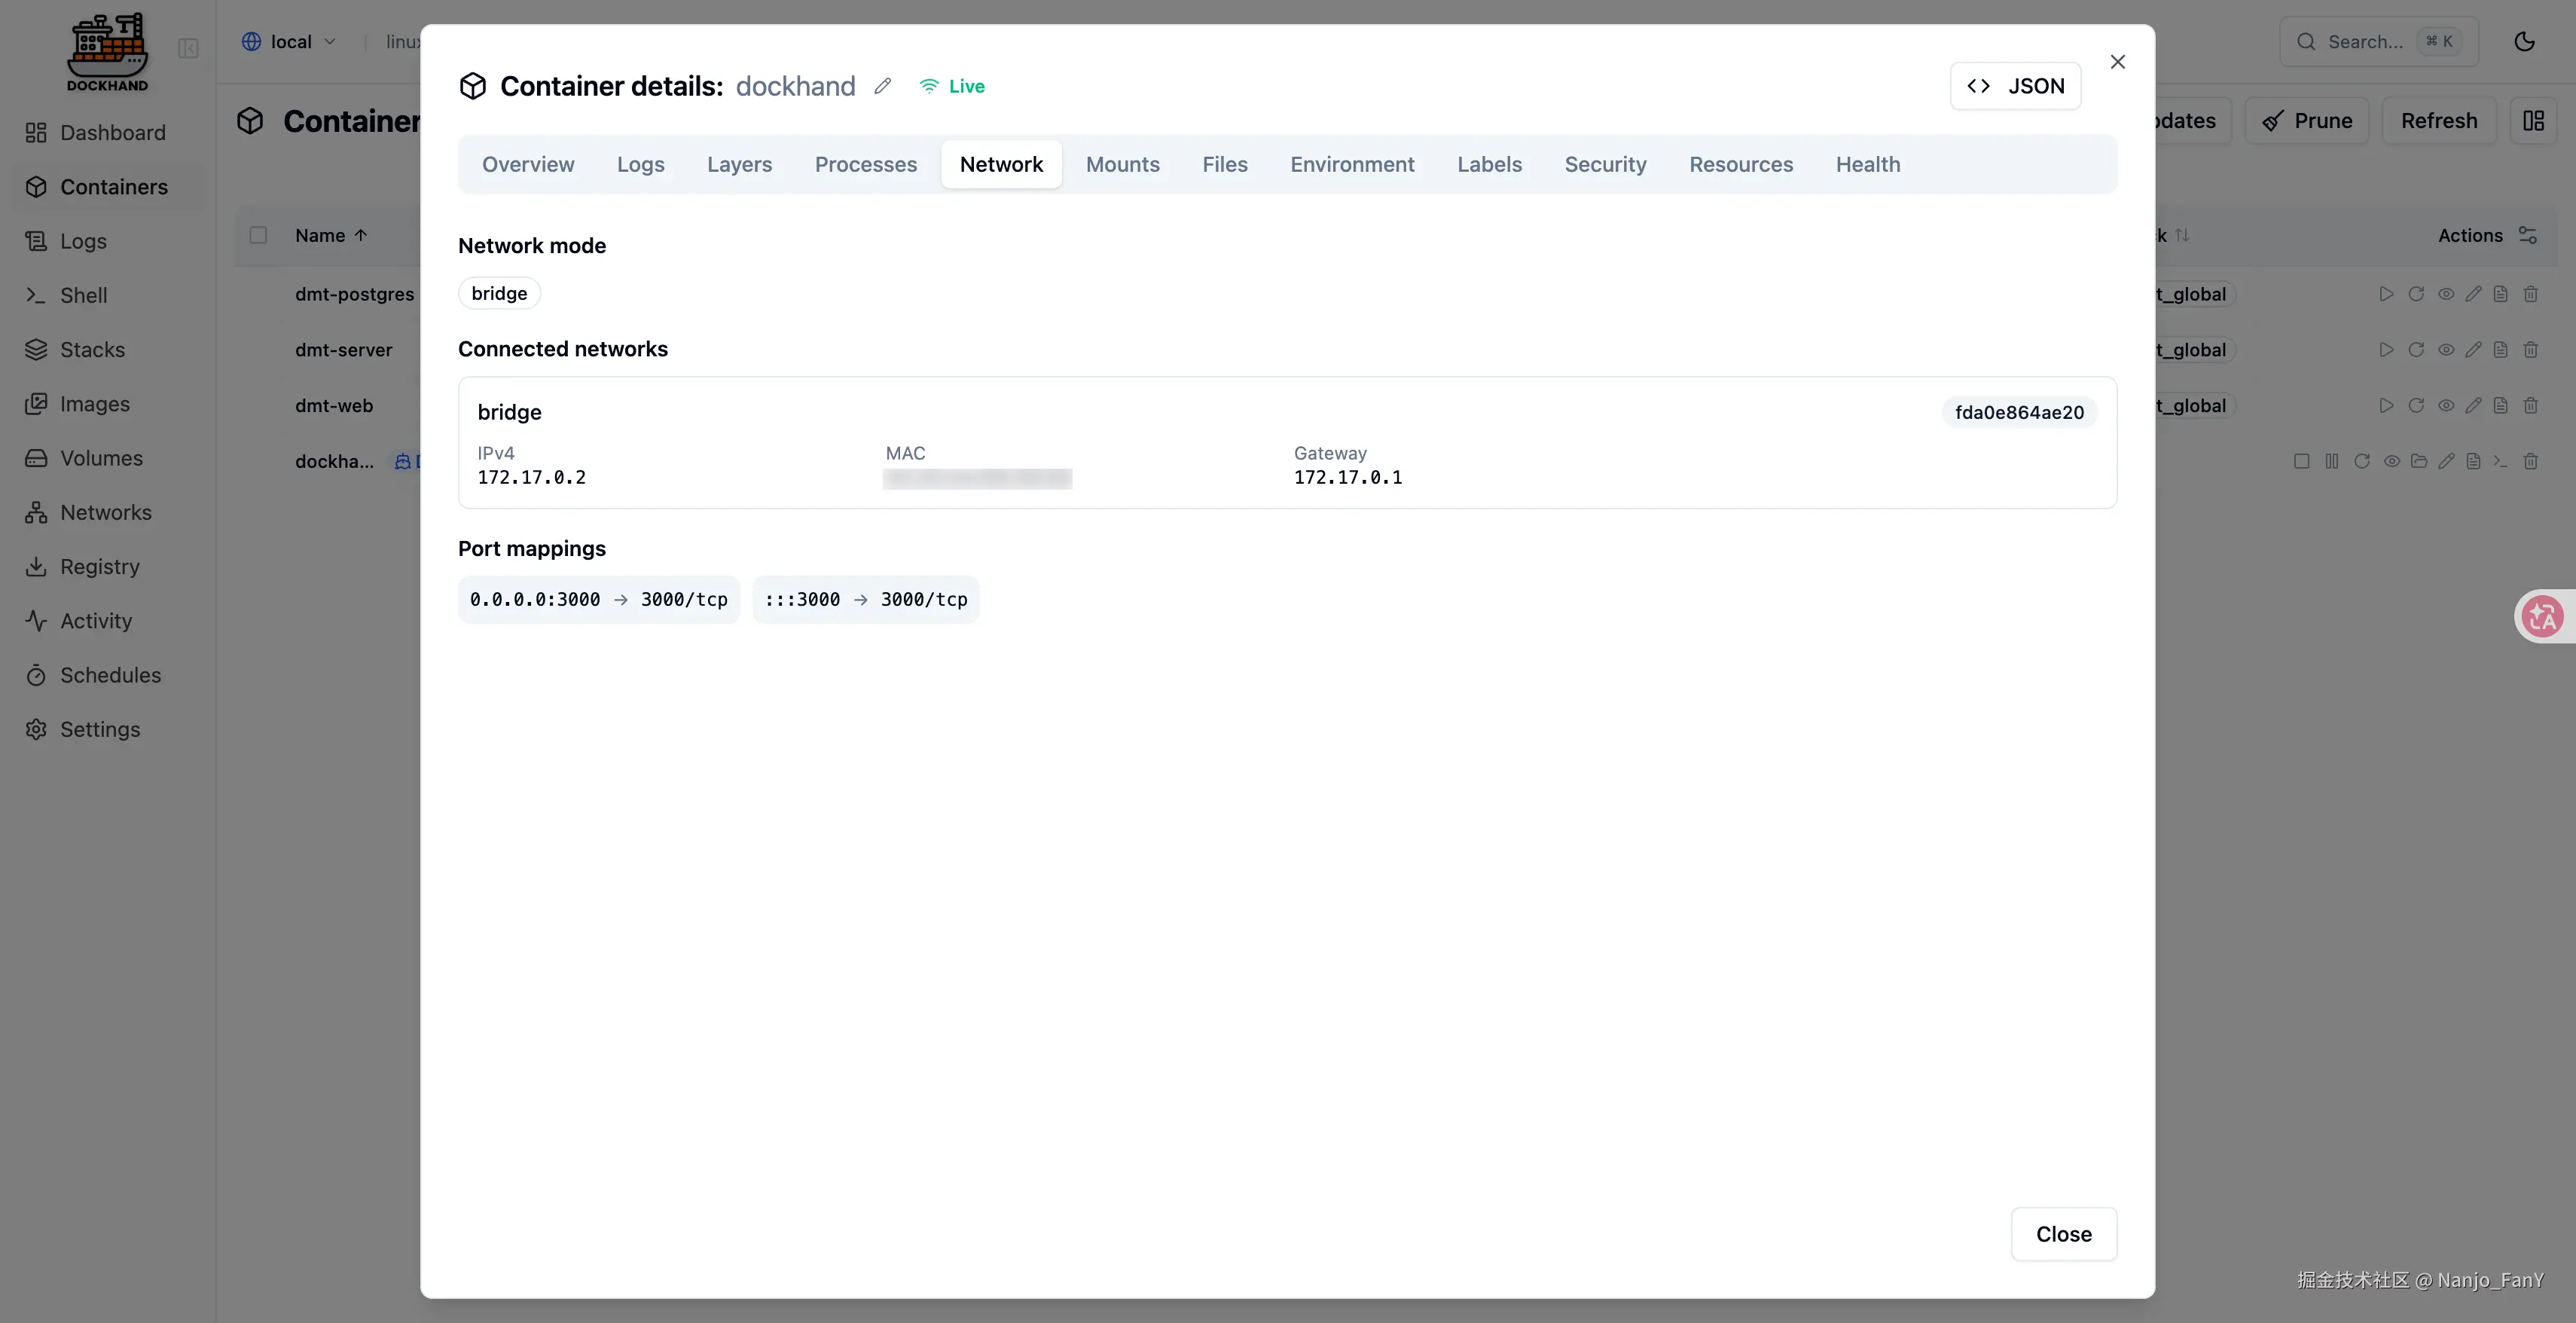The width and height of the screenshot is (2576, 1323).
Task: Collapse the sidebar using the panel icon
Action: [188, 48]
